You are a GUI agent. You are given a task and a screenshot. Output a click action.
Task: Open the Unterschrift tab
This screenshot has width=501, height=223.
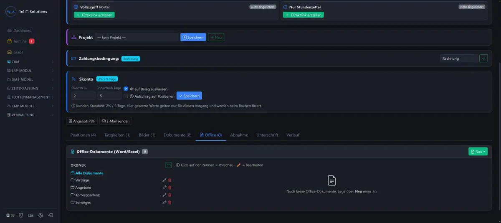pyautogui.click(x=267, y=135)
